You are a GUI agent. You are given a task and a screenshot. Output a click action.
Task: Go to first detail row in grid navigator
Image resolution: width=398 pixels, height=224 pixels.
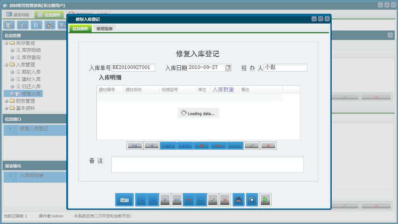tap(135, 146)
